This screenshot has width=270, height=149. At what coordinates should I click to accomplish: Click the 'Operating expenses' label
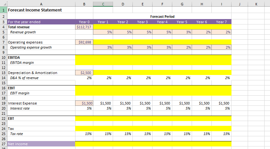coord(25,42)
